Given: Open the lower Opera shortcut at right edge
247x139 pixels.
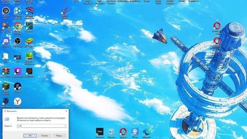Looking at the screenshot, I should (217, 41).
